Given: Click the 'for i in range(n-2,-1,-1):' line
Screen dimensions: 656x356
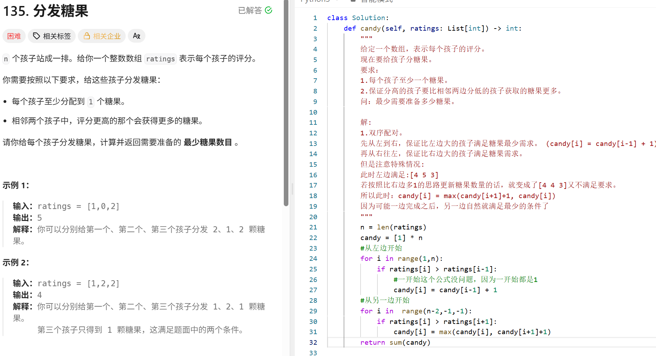Looking at the screenshot, I should point(416,311).
